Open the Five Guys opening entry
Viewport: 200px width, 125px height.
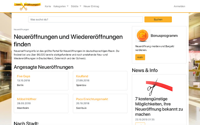click(23, 76)
